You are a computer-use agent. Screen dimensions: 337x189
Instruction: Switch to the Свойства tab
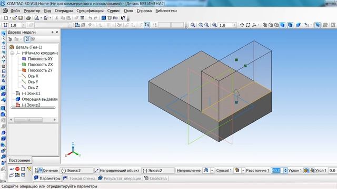[155, 178]
